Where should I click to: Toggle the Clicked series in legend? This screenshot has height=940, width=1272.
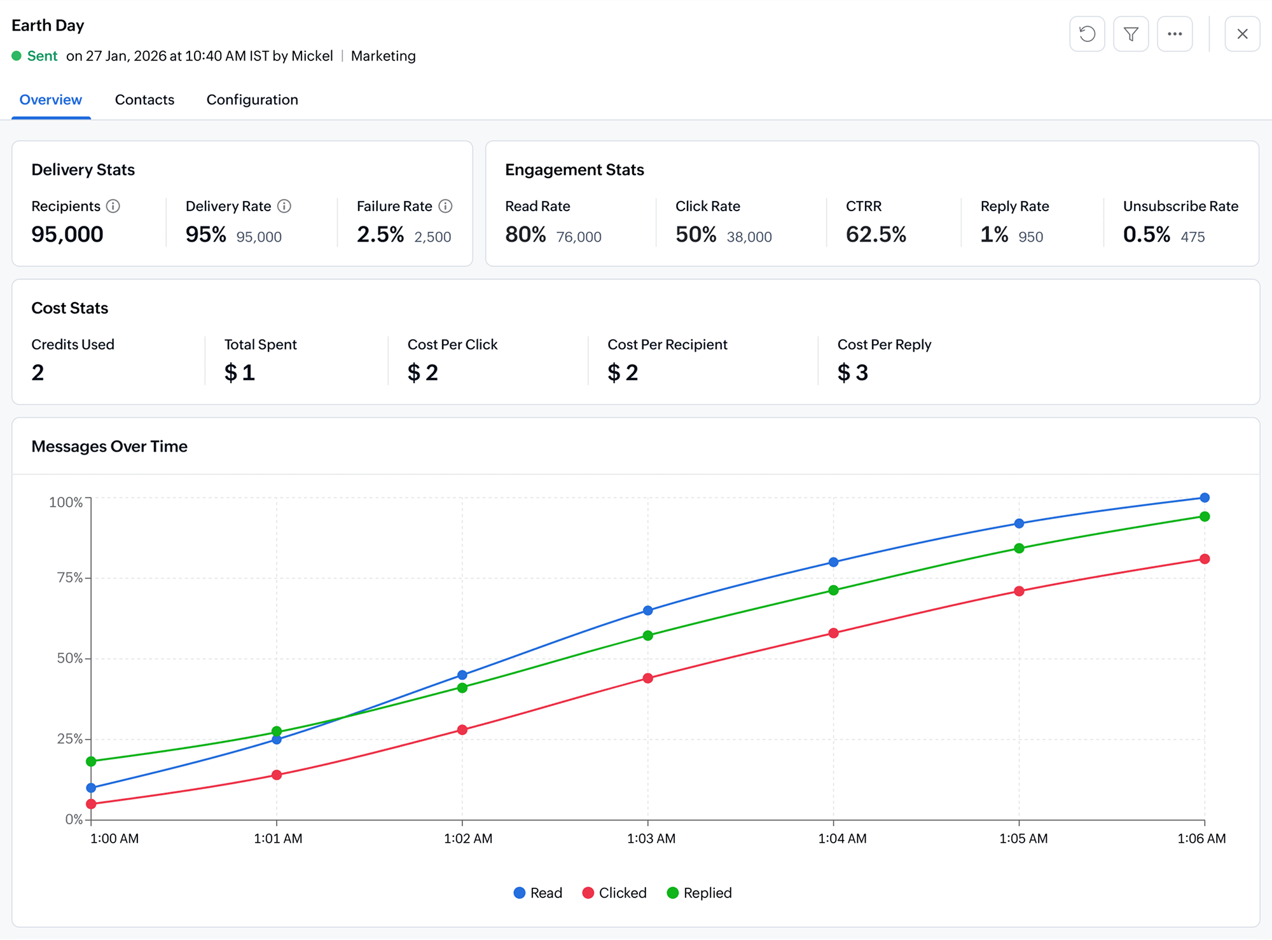tap(614, 893)
